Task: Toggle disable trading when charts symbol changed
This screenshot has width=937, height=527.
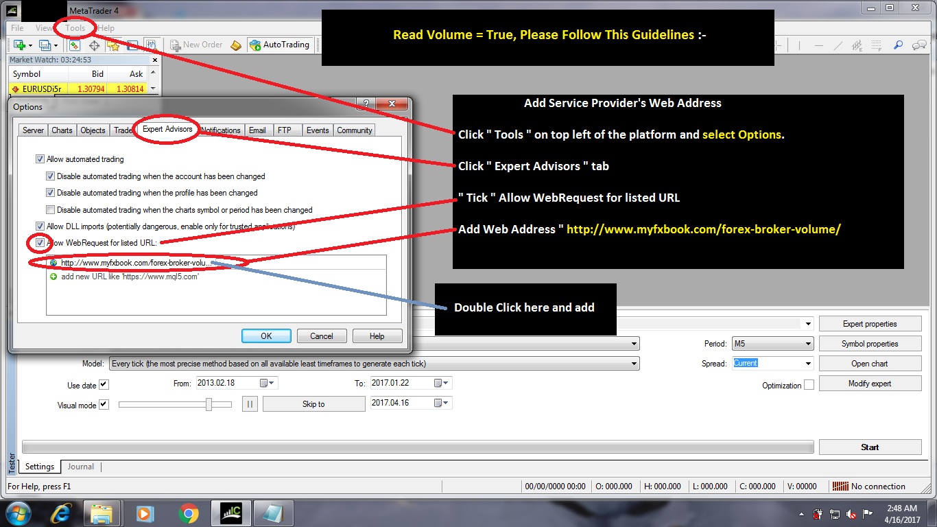Action: click(x=50, y=210)
